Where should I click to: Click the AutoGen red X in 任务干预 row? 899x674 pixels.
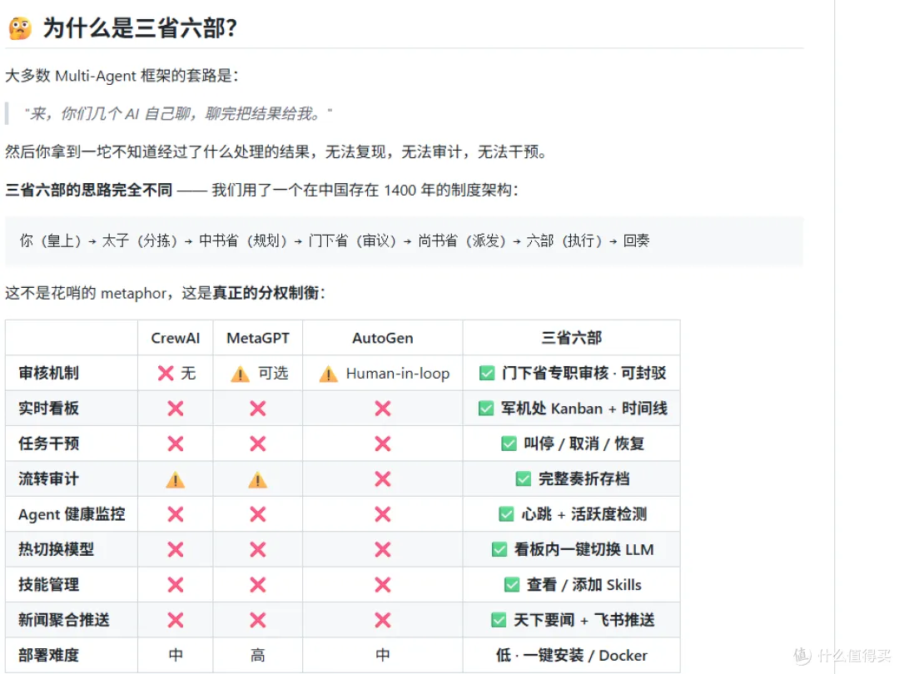point(382,444)
